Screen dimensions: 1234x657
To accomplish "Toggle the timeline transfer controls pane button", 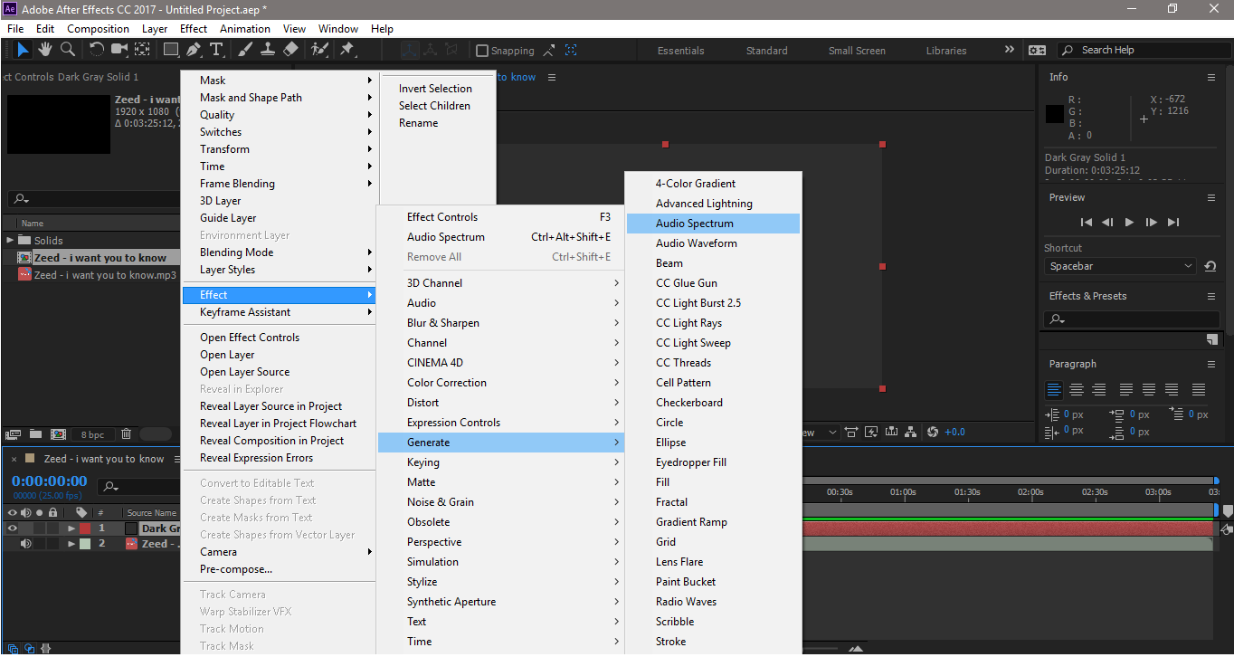I will tap(30, 648).
